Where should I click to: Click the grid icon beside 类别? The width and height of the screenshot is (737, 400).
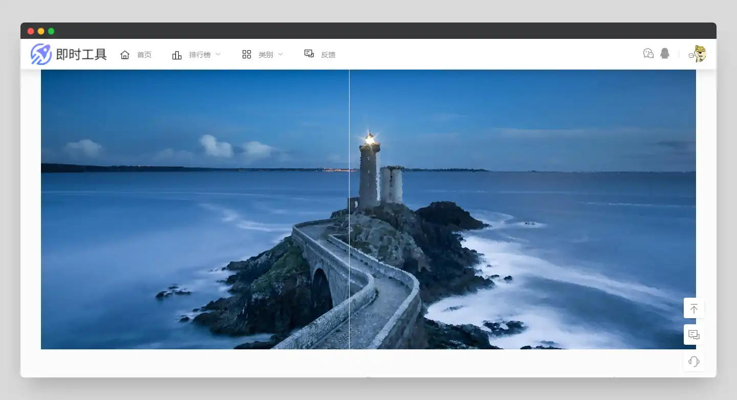(247, 54)
